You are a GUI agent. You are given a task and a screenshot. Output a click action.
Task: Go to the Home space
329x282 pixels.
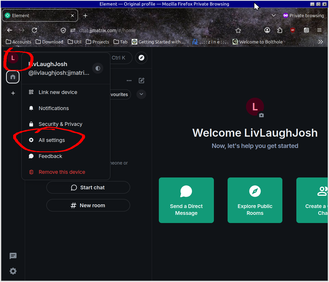click(13, 77)
